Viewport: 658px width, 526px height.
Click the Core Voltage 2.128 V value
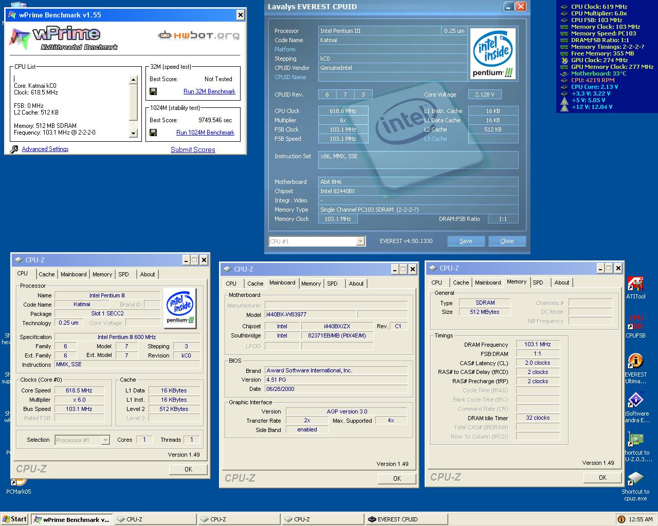(485, 95)
